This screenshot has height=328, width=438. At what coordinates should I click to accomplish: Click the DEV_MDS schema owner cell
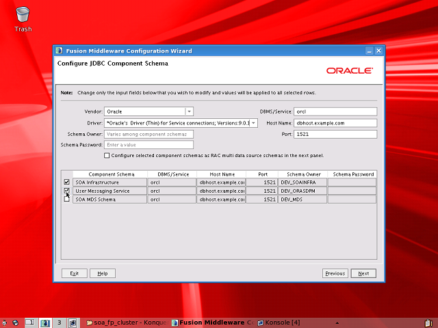pos(302,200)
